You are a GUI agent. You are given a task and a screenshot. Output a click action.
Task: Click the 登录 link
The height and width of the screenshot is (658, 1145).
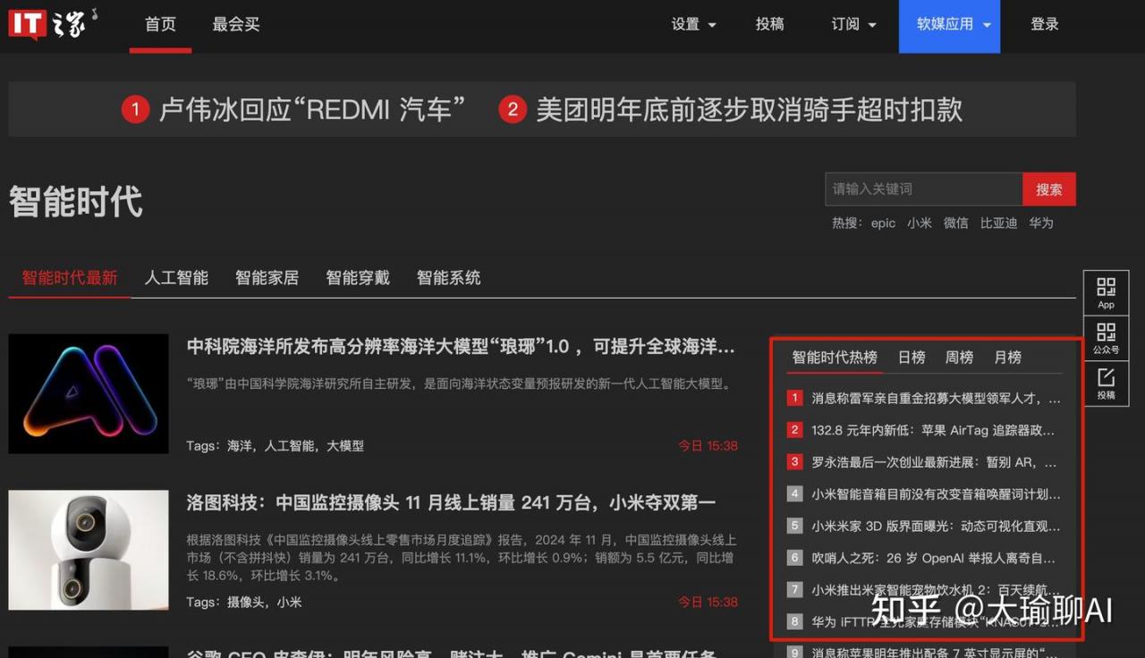pos(1045,24)
